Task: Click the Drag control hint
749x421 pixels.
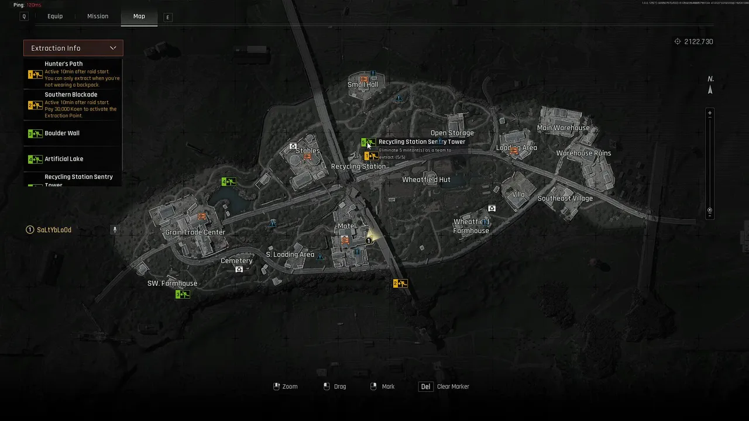Action: click(335, 387)
